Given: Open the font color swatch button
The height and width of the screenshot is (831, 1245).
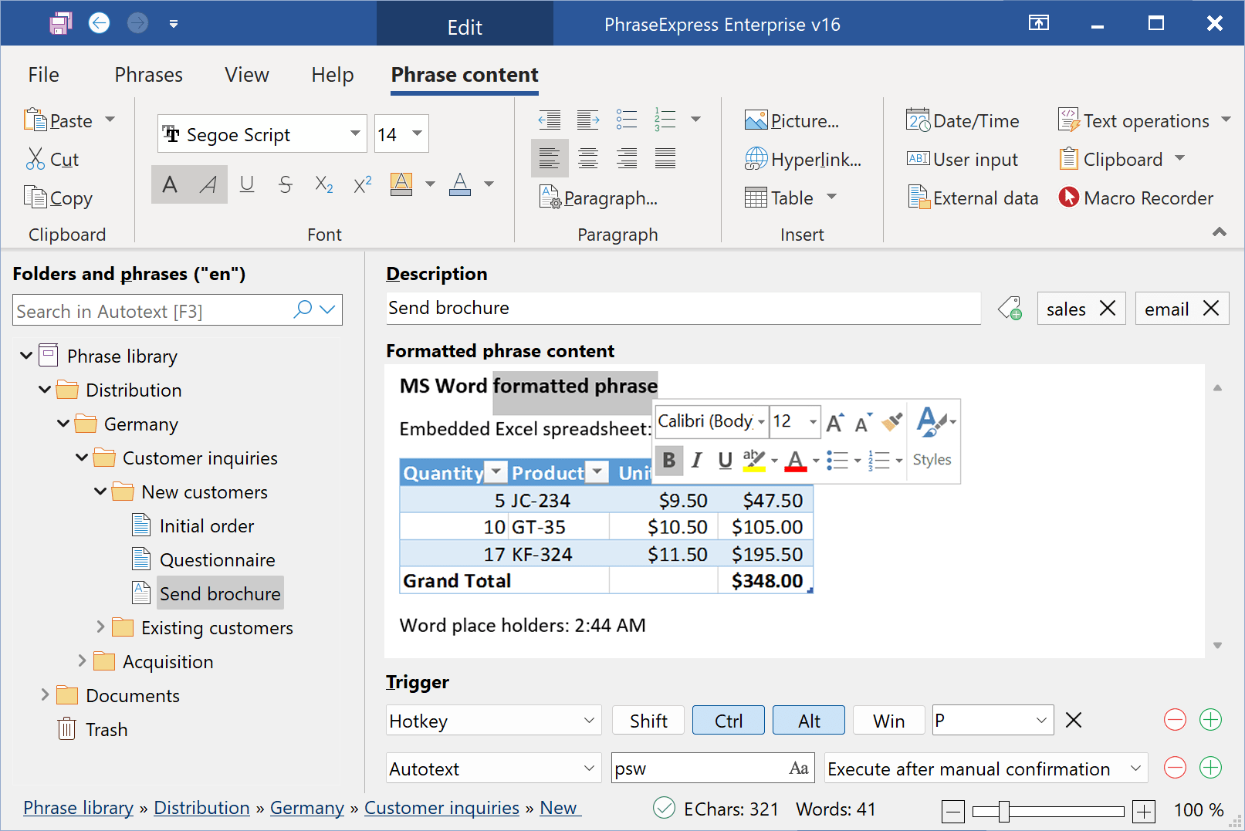Looking at the screenshot, I should [x=460, y=184].
